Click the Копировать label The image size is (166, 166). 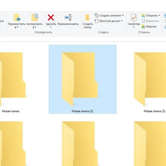click(34, 24)
